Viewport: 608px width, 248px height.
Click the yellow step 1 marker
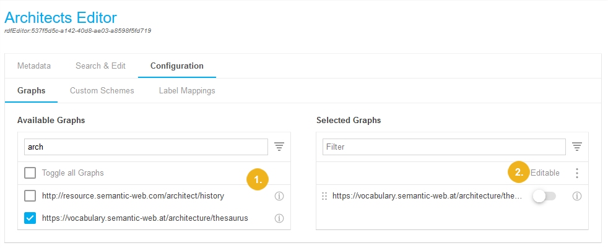click(x=258, y=179)
